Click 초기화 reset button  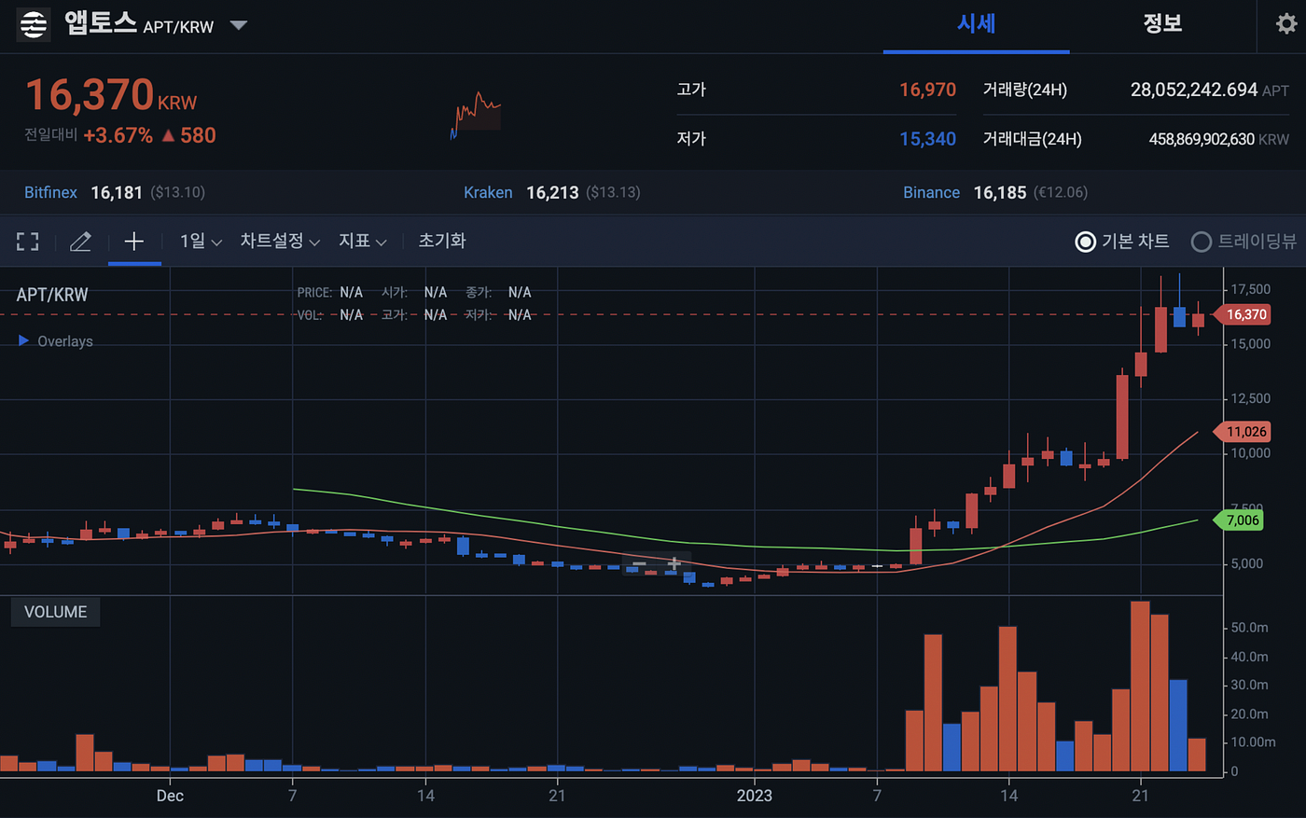click(x=442, y=241)
